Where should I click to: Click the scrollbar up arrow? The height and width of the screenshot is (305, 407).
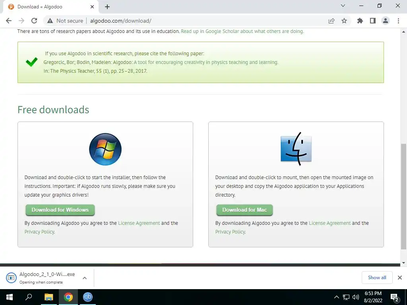(404, 32)
